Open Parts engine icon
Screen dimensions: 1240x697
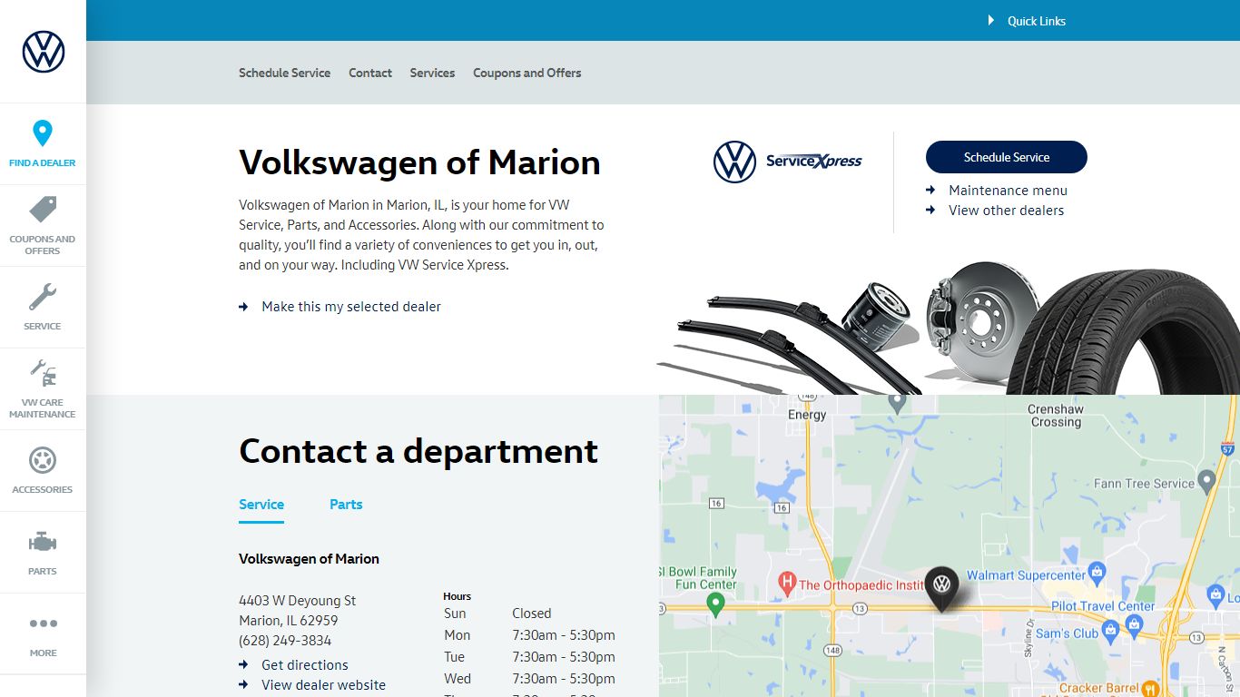click(x=43, y=543)
